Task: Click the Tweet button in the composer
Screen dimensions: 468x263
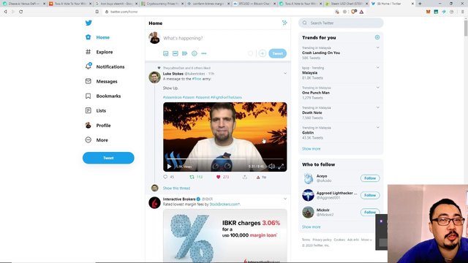Action: [x=278, y=53]
